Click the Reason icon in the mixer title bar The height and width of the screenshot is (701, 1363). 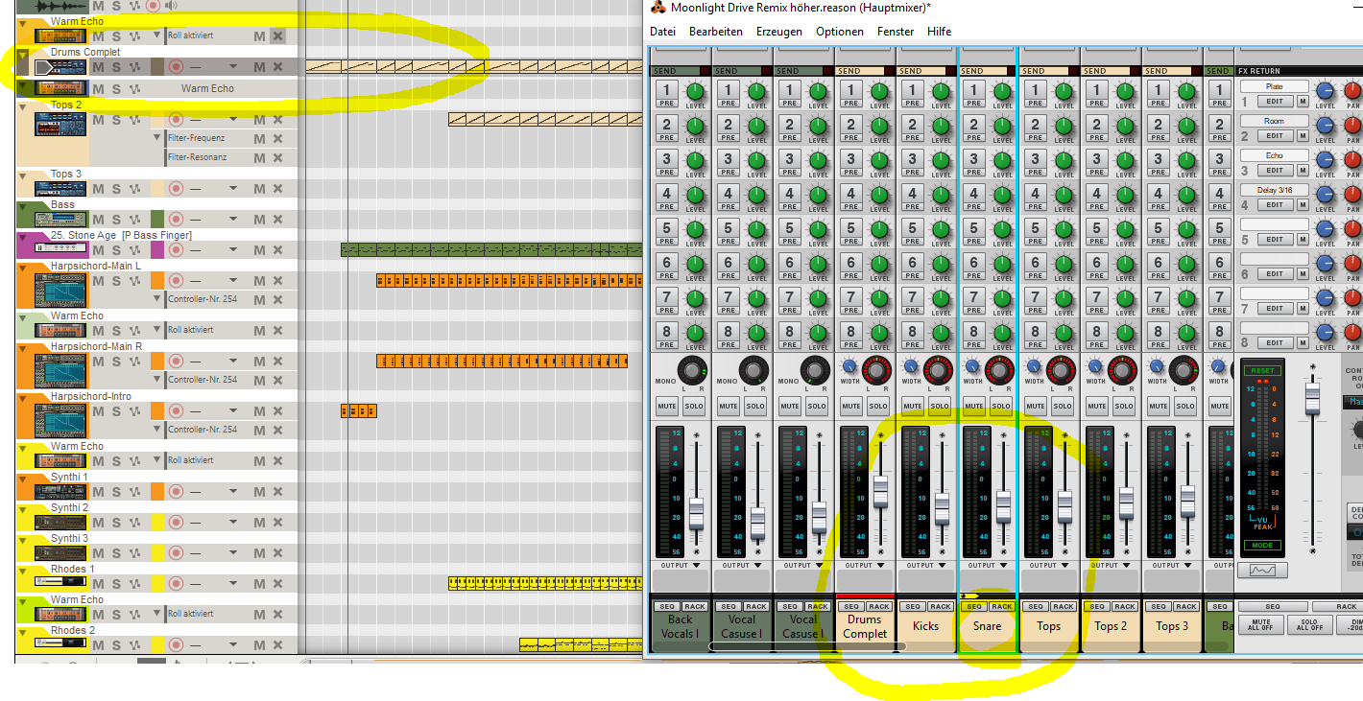point(658,8)
